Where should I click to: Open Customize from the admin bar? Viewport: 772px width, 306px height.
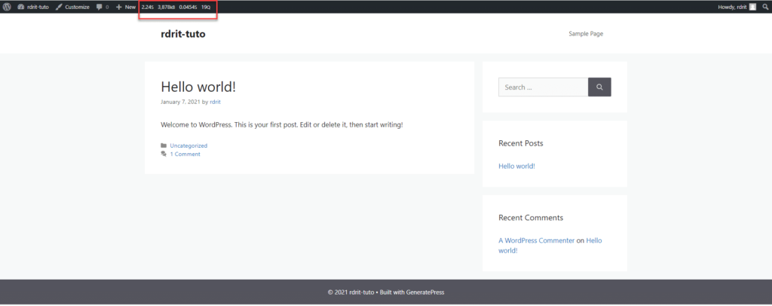(72, 7)
